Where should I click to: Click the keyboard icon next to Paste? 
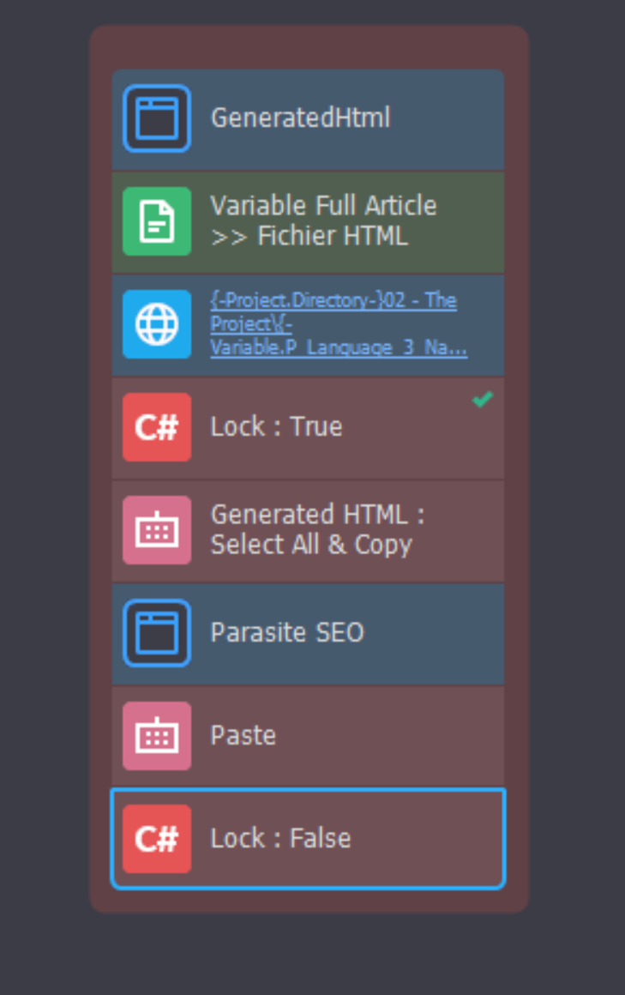pyautogui.click(x=157, y=736)
